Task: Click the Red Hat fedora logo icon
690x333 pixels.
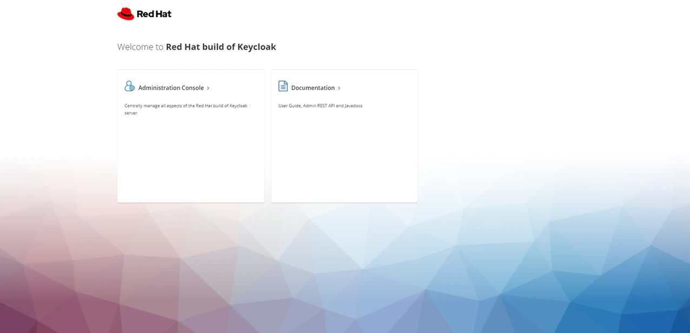Action: (125, 14)
